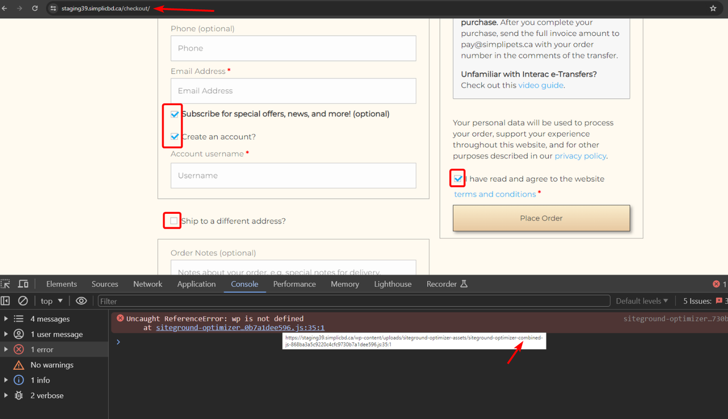Image resolution: width=728 pixels, height=419 pixels.
Task: Switch to the Recorder tab
Action: pyautogui.click(x=447, y=284)
